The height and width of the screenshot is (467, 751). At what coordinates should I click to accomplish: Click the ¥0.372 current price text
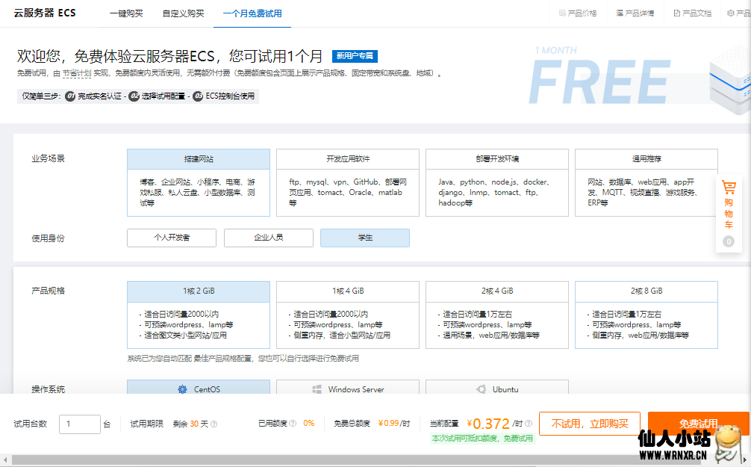[488, 424]
